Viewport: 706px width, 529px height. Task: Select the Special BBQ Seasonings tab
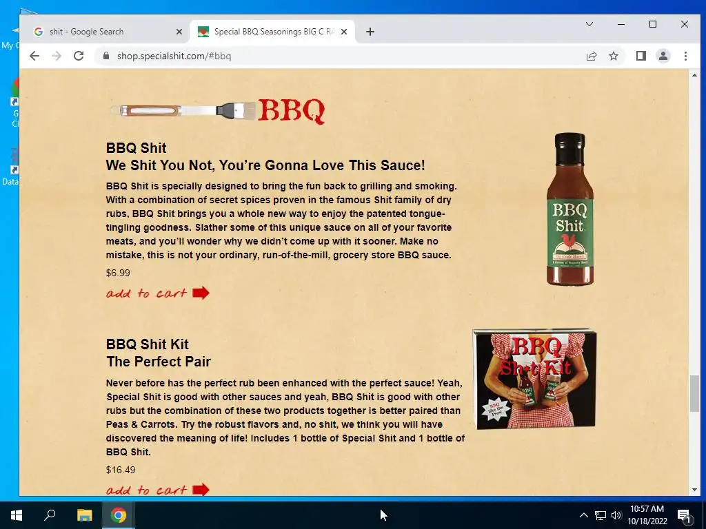click(x=272, y=32)
